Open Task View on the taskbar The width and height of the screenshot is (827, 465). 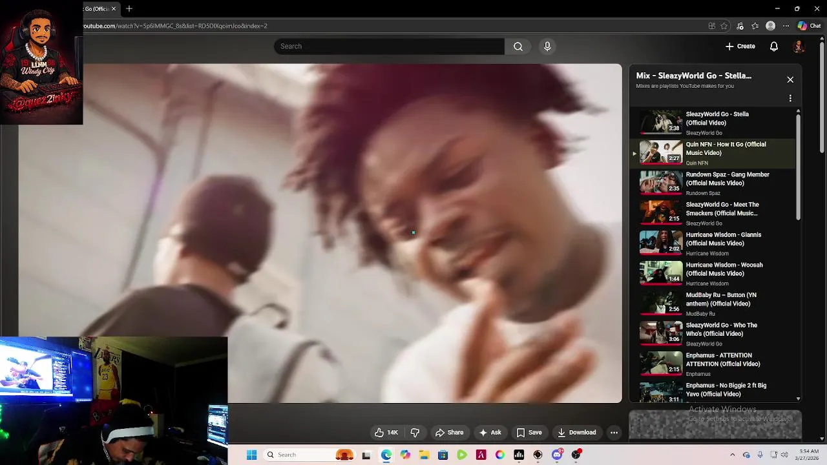tap(366, 455)
